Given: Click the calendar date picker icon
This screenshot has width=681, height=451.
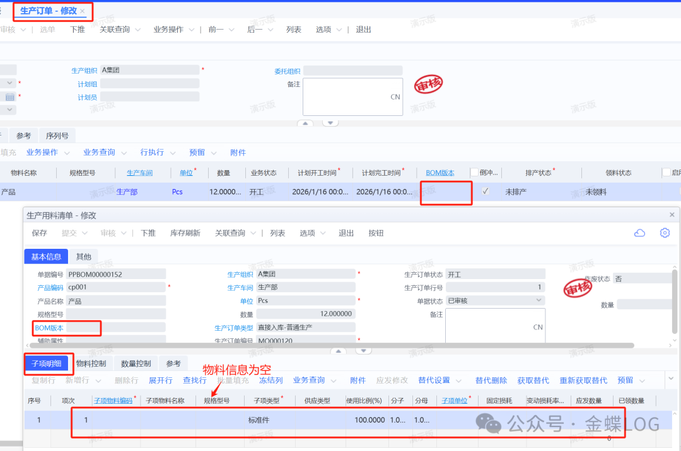Looking at the screenshot, I should (x=10, y=97).
